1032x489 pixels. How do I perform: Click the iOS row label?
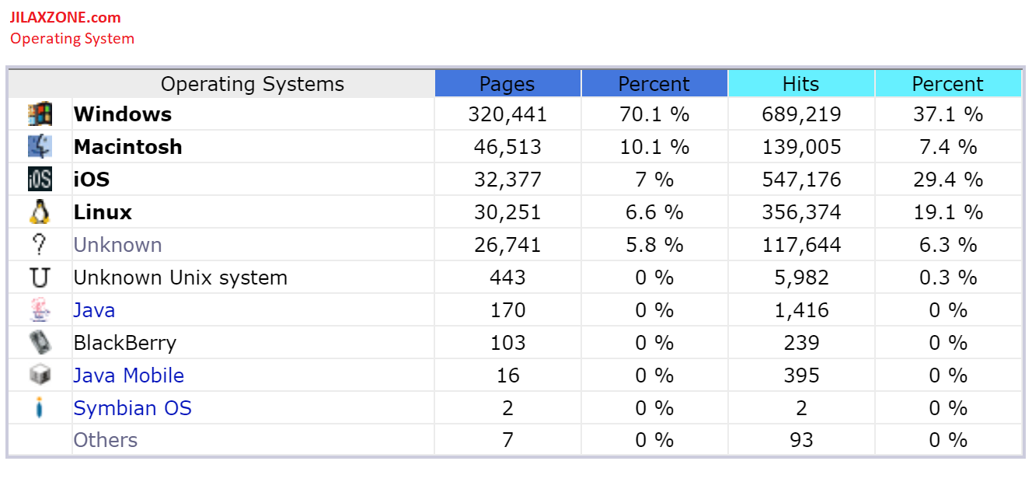[92, 180]
